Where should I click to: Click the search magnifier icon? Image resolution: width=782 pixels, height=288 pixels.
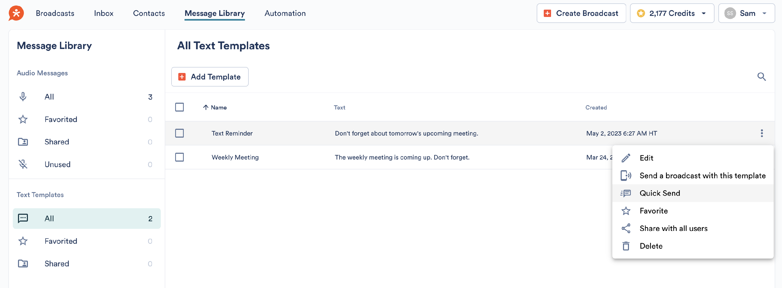(x=761, y=77)
